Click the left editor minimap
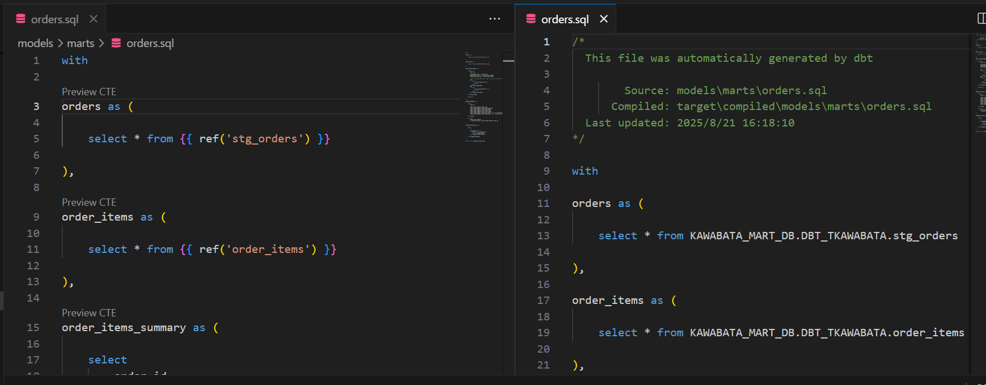Screen dimensions: 986x385 tap(484, 96)
